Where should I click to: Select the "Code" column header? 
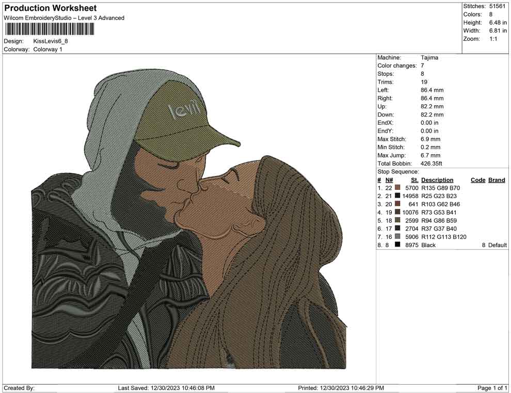(478, 180)
